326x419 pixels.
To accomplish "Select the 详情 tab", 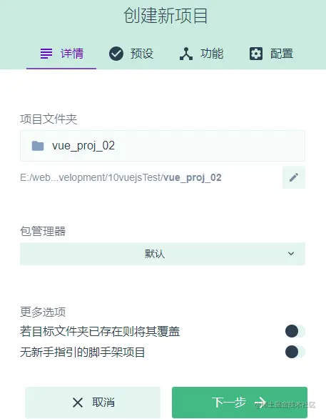I will (x=61, y=54).
